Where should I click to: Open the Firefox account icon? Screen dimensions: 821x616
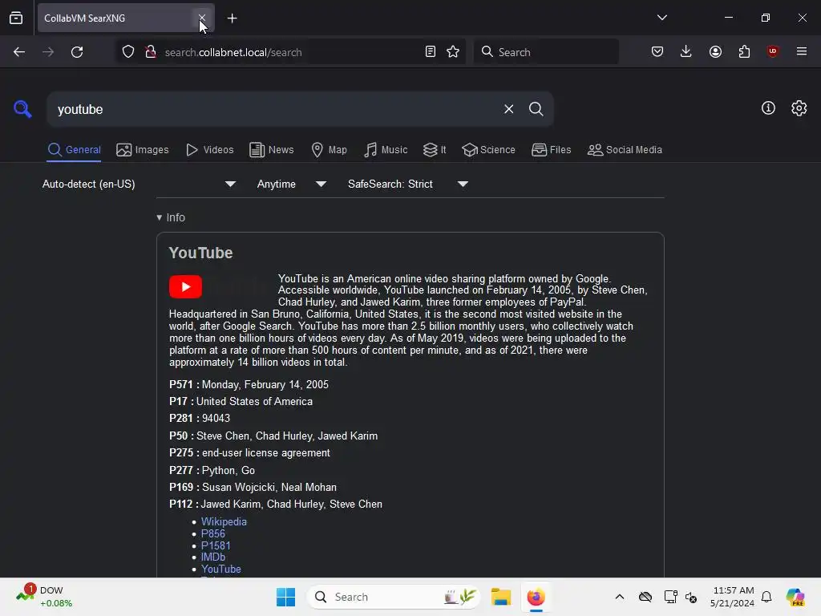[715, 51]
